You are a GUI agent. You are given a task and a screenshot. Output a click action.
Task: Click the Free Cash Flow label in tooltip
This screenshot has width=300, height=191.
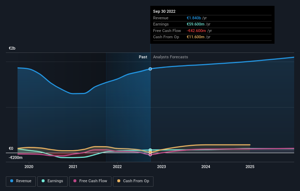(x=167, y=31)
